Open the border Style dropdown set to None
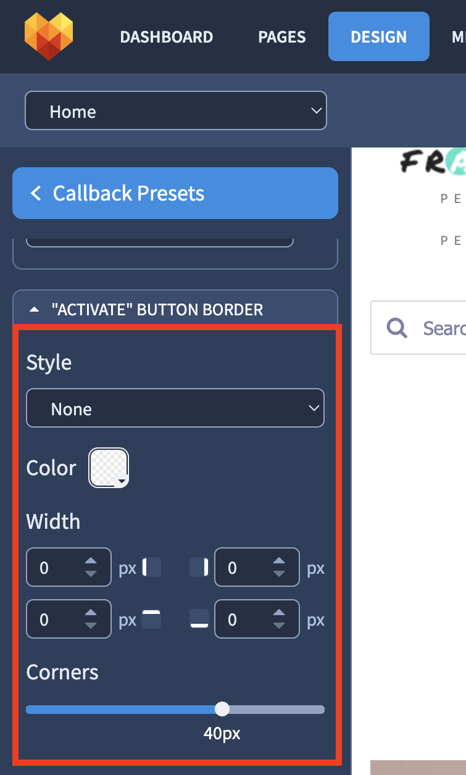466x775 pixels. (x=175, y=408)
